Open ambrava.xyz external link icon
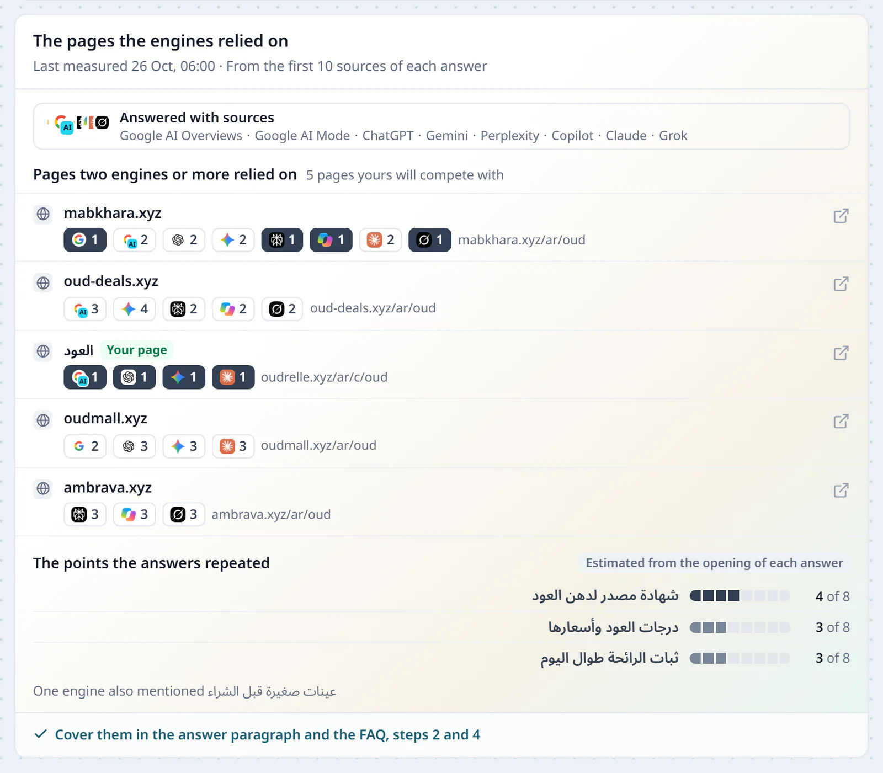Viewport: 883px width, 773px height. coord(841,491)
